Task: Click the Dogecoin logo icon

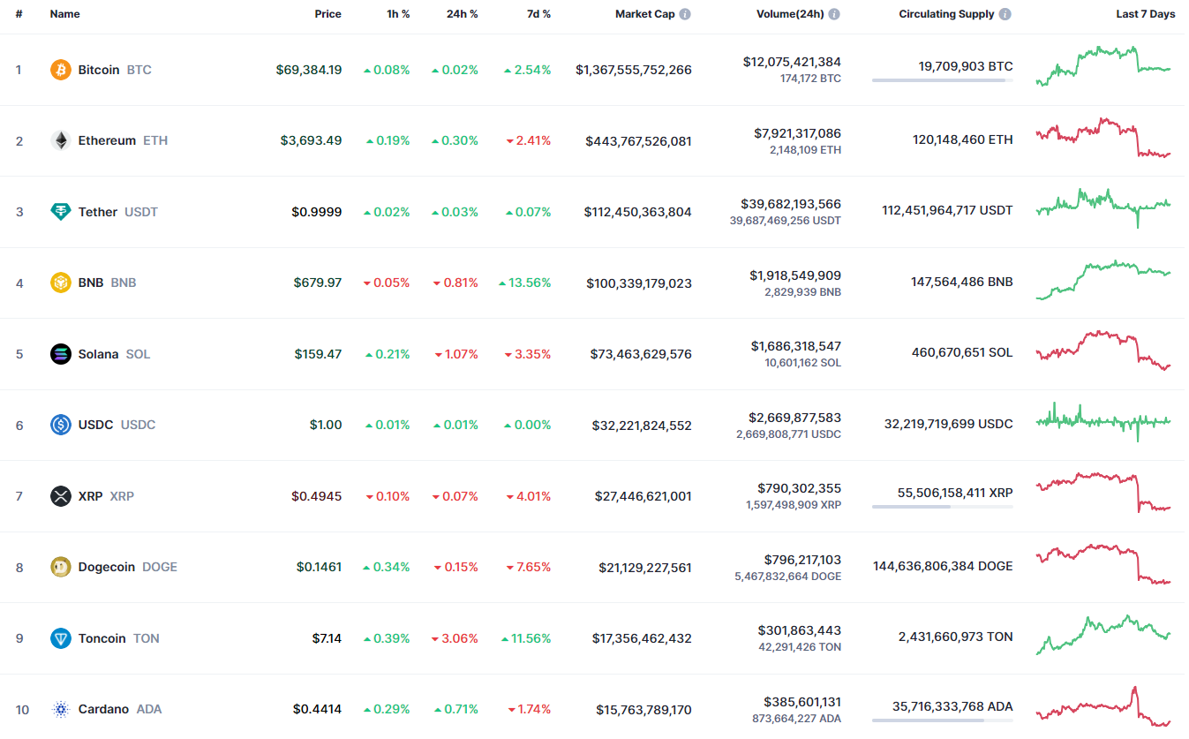Action: 61,567
